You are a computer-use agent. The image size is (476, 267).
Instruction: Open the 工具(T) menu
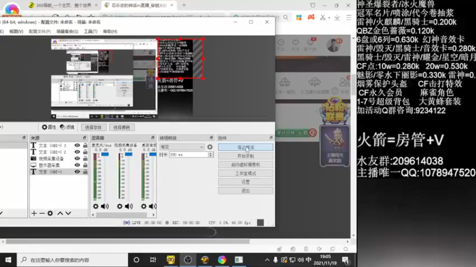pos(90,31)
